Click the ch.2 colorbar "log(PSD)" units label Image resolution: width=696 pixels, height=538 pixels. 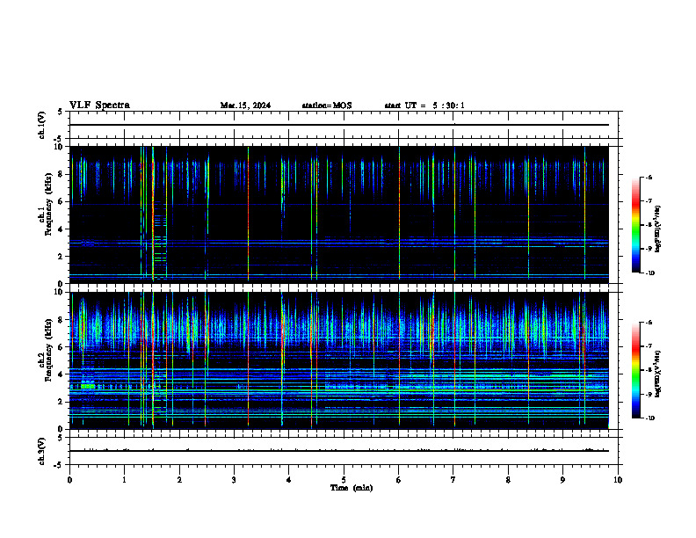click(x=658, y=374)
